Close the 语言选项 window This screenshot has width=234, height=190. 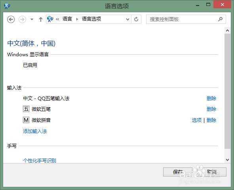[x=223, y=5]
